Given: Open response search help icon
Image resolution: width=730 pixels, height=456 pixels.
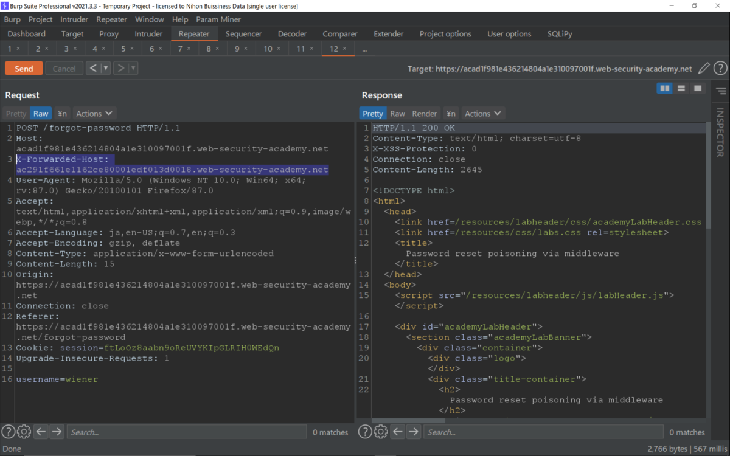Looking at the screenshot, I should point(365,432).
